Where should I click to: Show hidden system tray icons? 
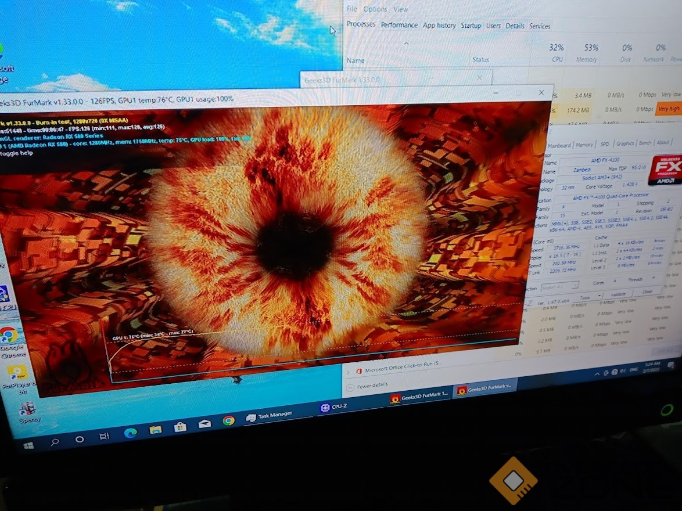click(x=597, y=374)
